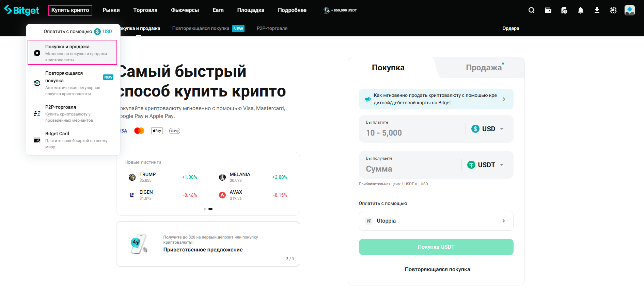Open the search icon in header
This screenshot has height=298, width=644.
click(531, 10)
